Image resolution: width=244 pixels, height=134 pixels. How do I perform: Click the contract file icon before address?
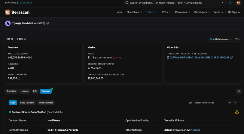tap(168, 58)
